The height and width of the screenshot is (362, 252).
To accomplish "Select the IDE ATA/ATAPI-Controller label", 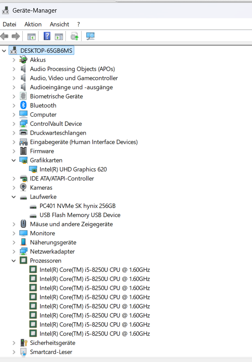I will [62, 179].
